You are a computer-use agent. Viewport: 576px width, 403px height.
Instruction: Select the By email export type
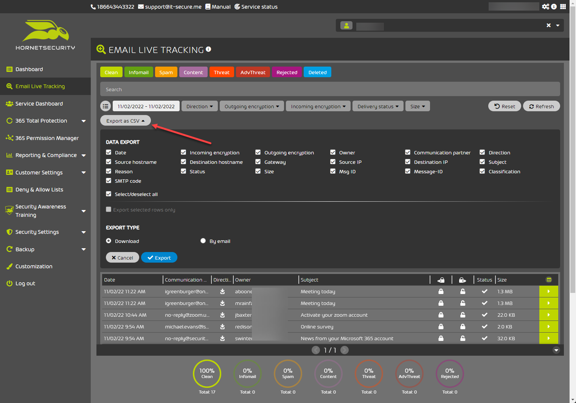click(x=203, y=241)
